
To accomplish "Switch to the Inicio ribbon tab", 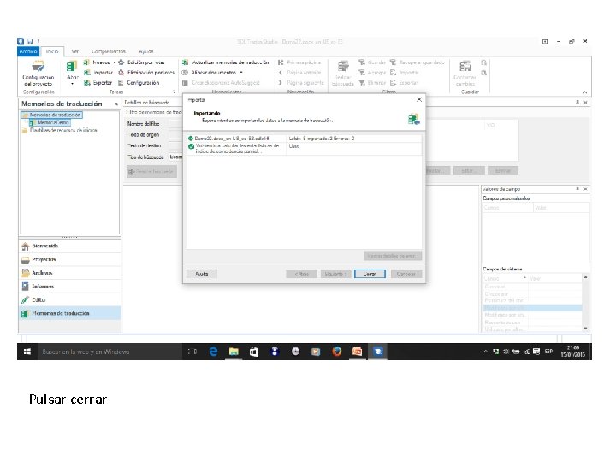I will click(x=52, y=51).
